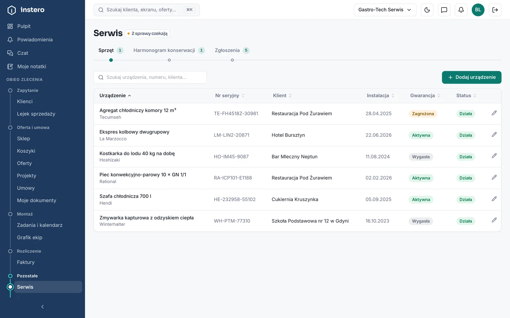Open notifications bell in top bar
The height and width of the screenshot is (318, 510).
(461, 10)
